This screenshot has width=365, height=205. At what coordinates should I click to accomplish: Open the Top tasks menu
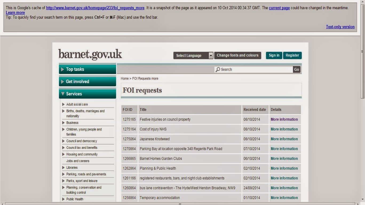point(88,69)
